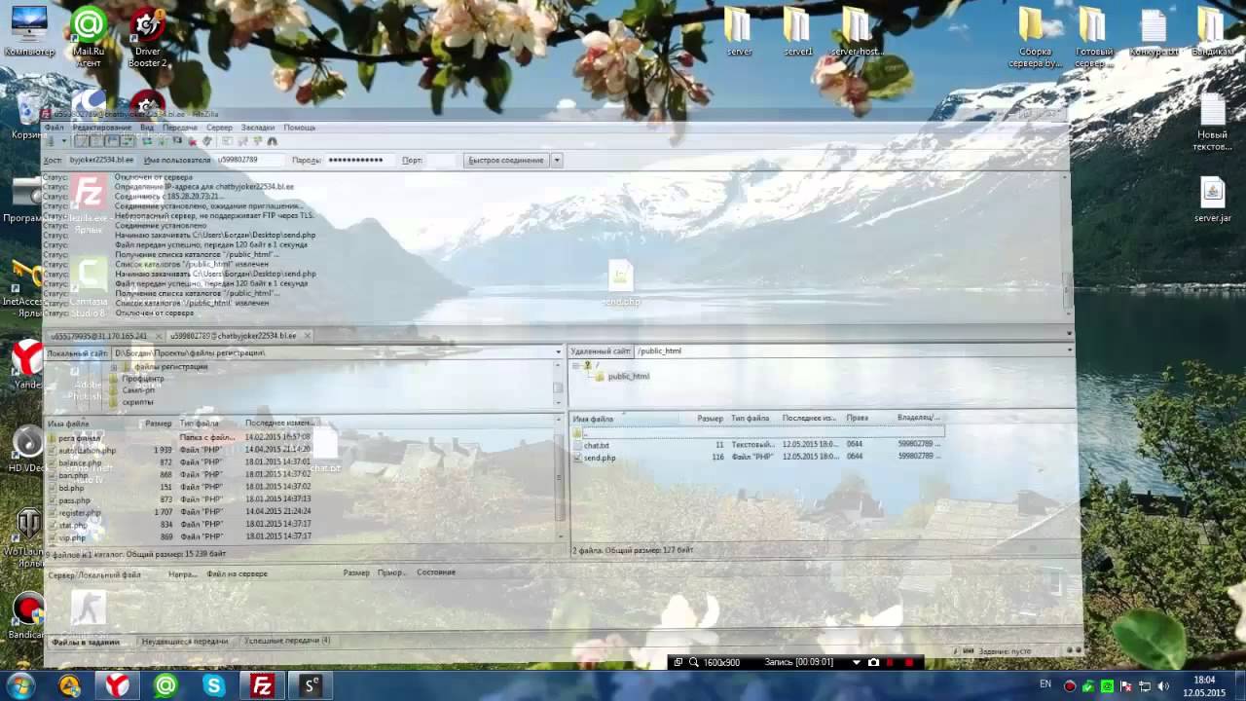Screen dimensions: 1246x701
Task: Select the скрипты folder in local tree
Action: point(137,401)
